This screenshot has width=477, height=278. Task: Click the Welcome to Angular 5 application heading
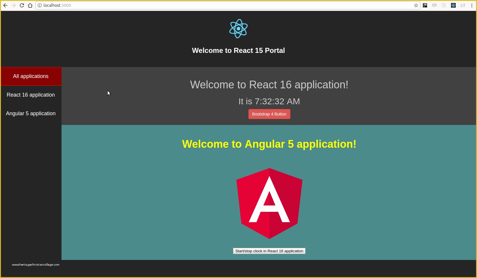click(269, 144)
